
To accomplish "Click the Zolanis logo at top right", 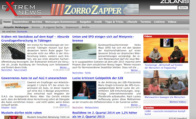I will pos(175,2).
